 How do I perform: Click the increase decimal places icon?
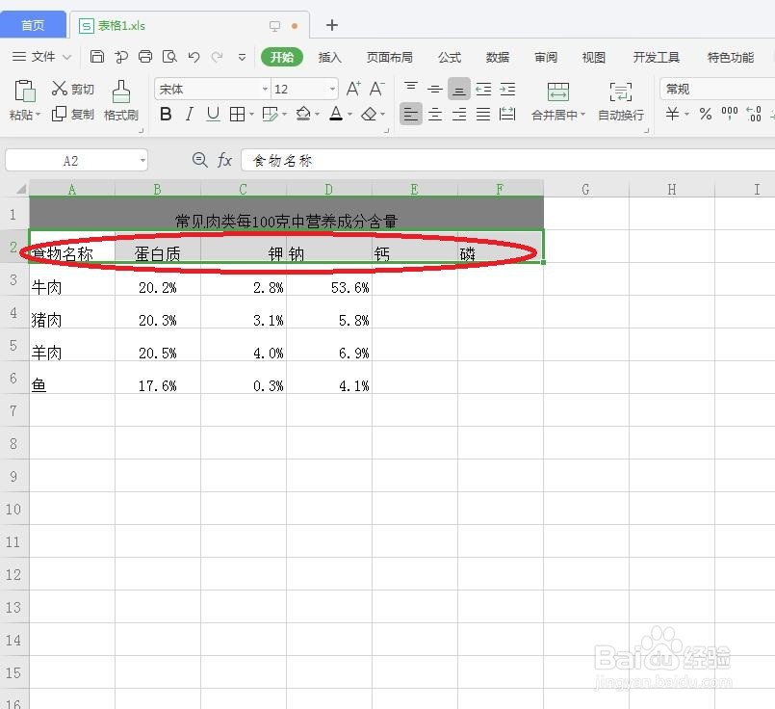pos(754,115)
